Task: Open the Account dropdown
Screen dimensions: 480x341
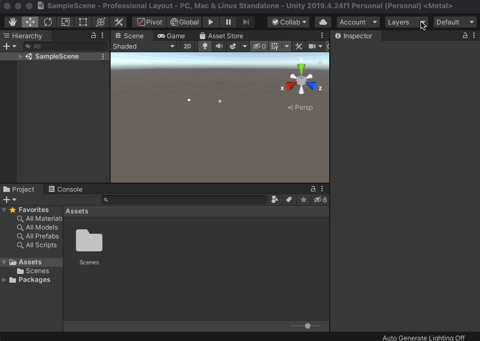Action: [x=358, y=22]
